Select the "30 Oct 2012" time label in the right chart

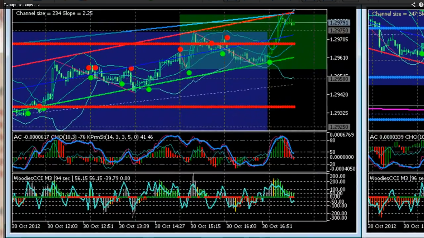click(x=382, y=226)
